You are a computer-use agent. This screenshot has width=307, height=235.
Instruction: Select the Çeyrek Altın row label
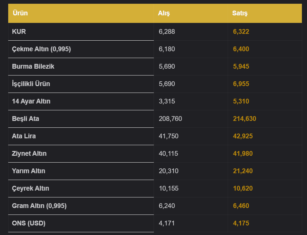(x=30, y=188)
